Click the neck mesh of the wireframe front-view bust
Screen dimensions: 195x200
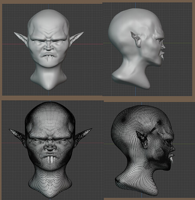tap(50, 184)
